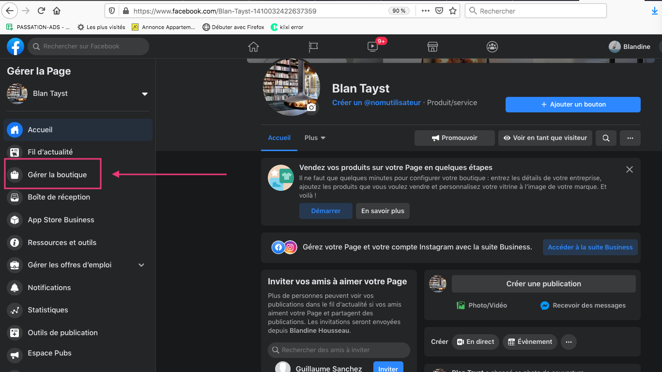Open the page actions three-dots in URL bar

(x=425, y=11)
